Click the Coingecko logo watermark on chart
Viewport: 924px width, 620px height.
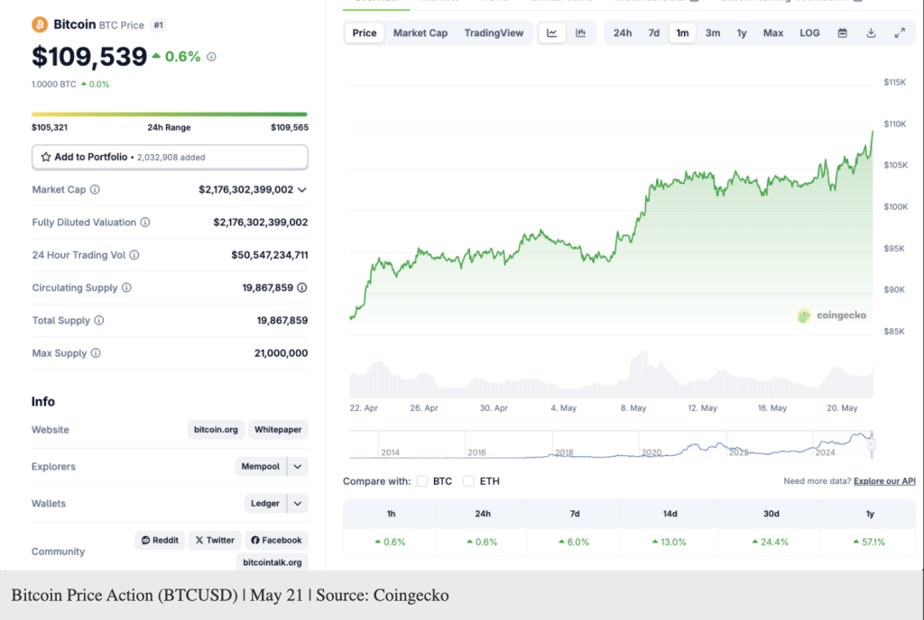coord(831,315)
